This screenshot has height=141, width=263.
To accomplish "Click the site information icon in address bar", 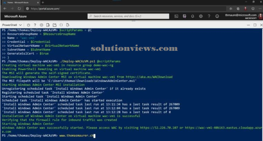I will point(27,9).
